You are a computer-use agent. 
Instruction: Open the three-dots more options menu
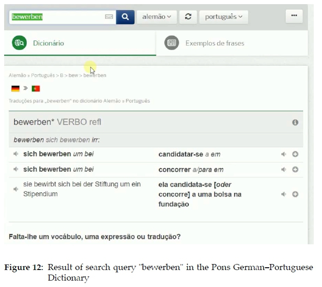pos(294,16)
